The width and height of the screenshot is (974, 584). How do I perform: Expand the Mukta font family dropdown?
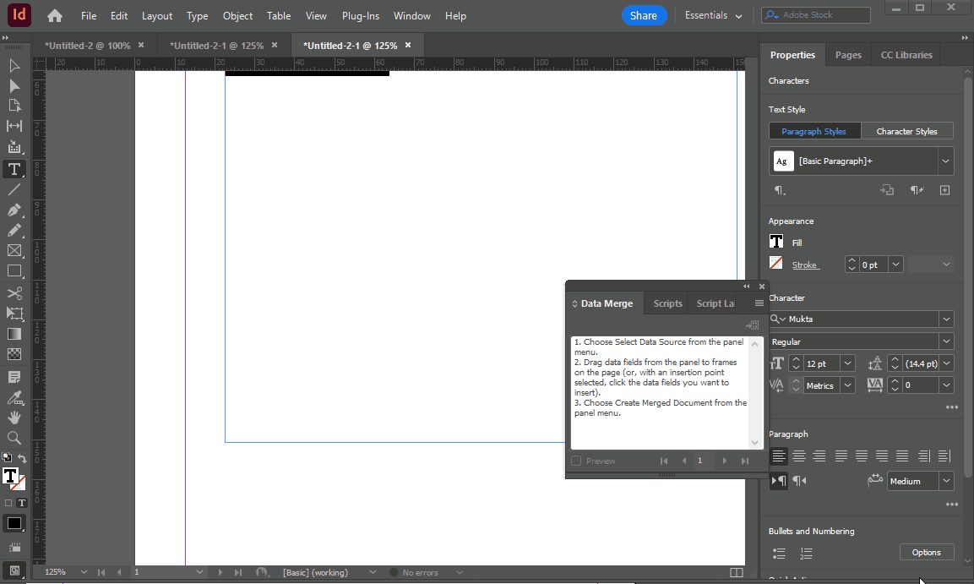tap(946, 319)
